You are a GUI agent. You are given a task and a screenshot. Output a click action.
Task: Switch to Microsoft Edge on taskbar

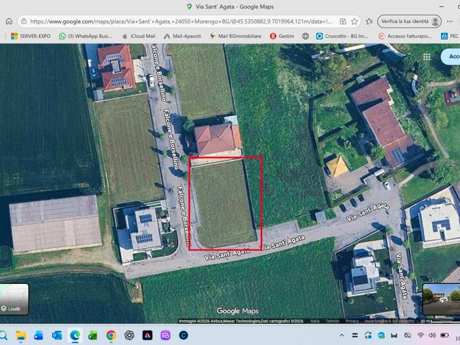pos(75,335)
